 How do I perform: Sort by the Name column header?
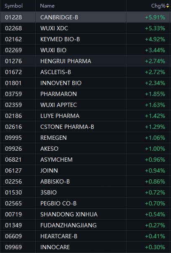47,6
